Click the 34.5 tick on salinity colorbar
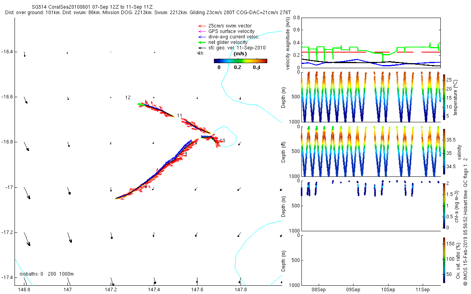The height and width of the screenshot is (294, 471). pos(451,166)
